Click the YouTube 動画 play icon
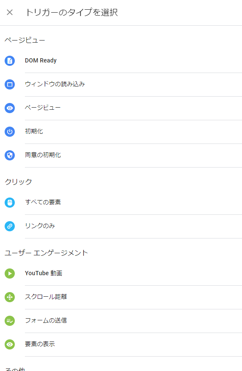Viewport: 242px width, 371px height. [x=10, y=274]
